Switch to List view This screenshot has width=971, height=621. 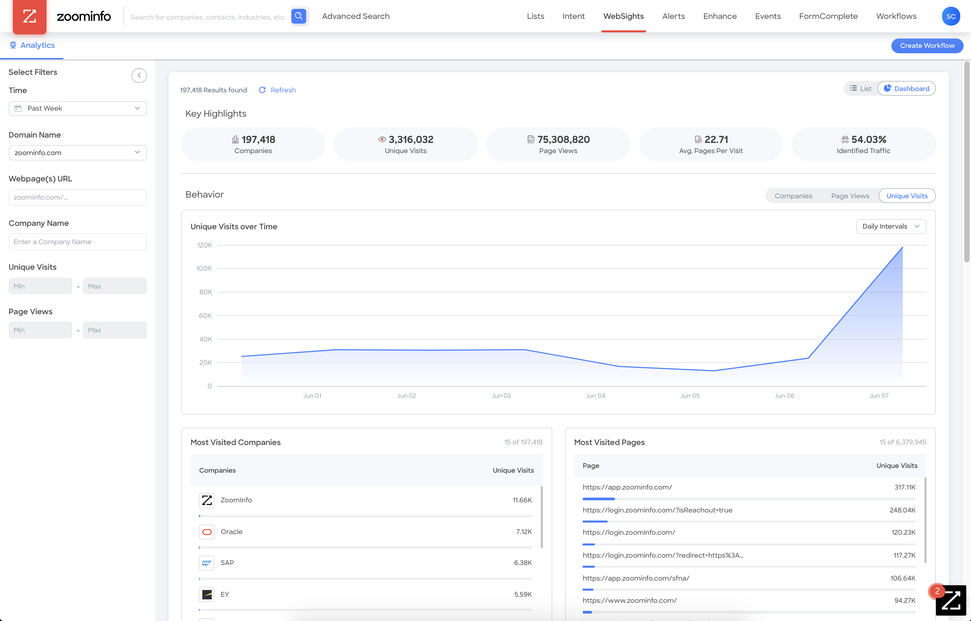[x=860, y=89]
